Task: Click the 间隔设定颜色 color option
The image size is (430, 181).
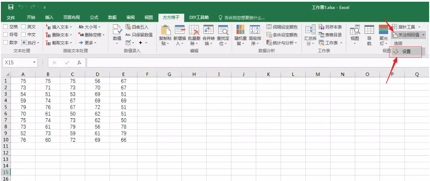Action: pos(282,27)
